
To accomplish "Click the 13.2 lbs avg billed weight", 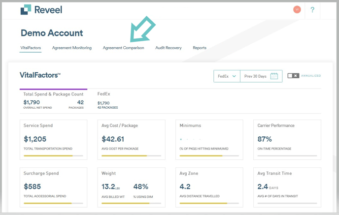I will click(x=111, y=186).
